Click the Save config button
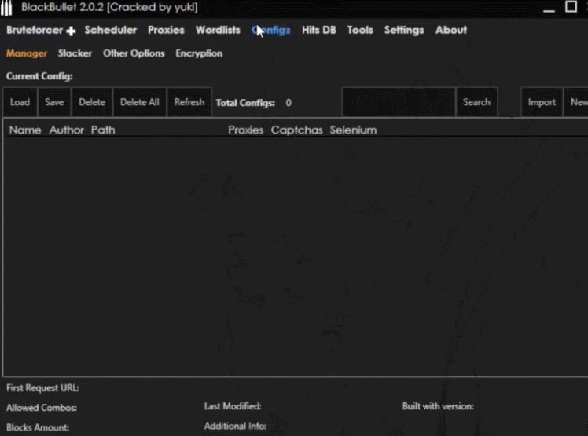This screenshot has height=436, width=588. coord(54,102)
